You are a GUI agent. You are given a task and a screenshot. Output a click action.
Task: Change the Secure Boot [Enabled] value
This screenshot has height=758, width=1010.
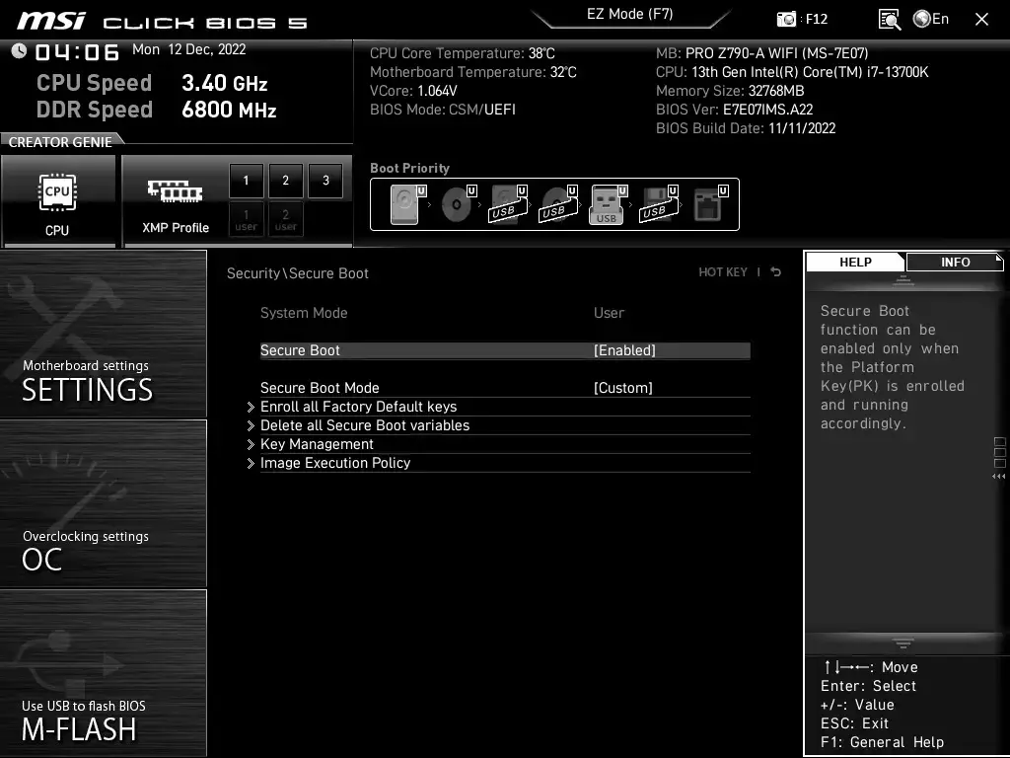pos(624,350)
